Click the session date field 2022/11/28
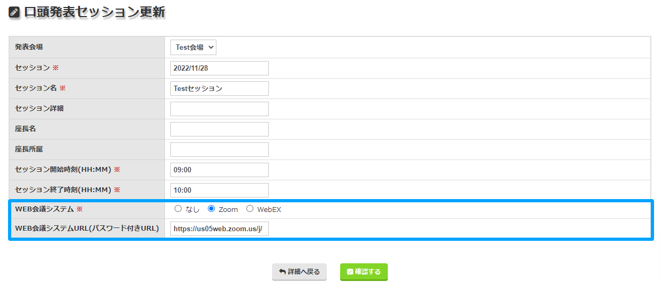Screen dimensions: 661x289 coord(219,69)
